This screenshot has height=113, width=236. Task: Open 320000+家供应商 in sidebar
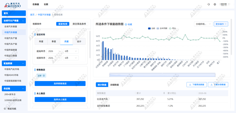tap(13, 100)
